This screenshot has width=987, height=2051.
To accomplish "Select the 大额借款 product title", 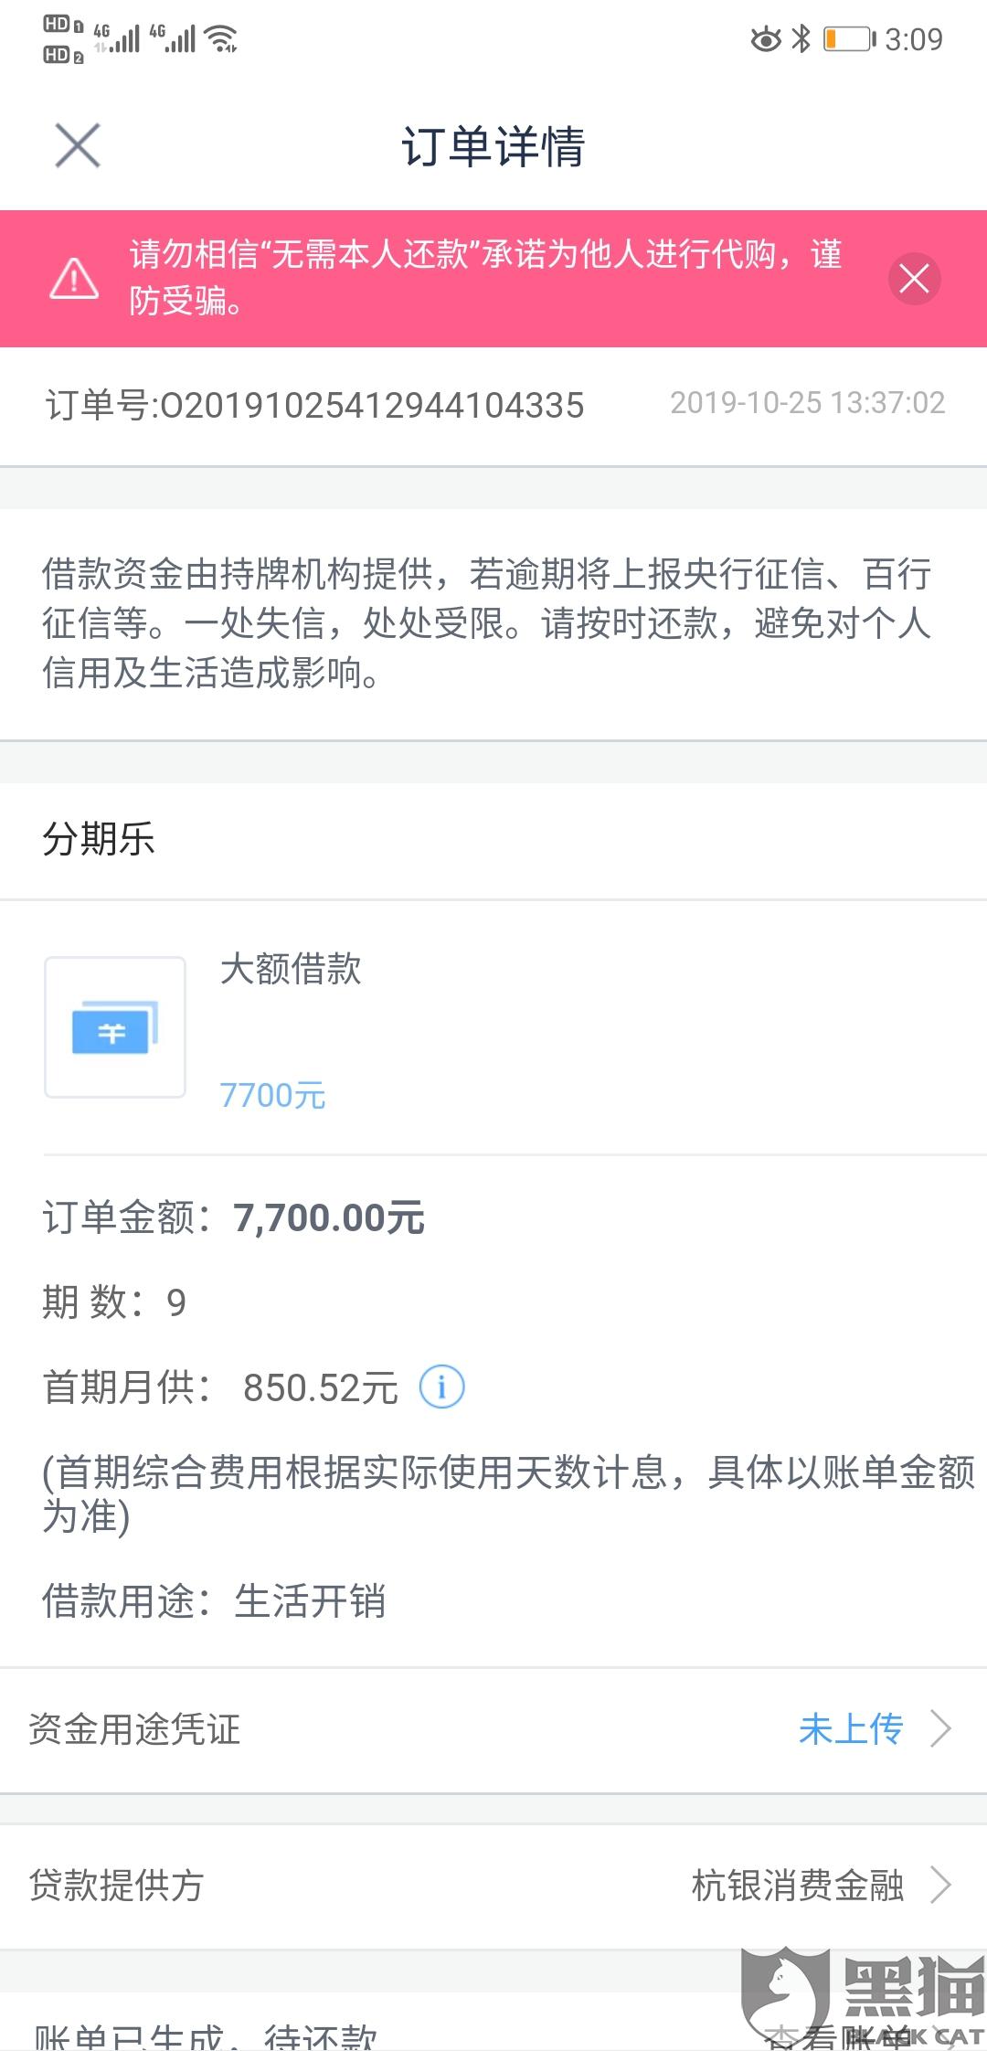I will pos(291,969).
